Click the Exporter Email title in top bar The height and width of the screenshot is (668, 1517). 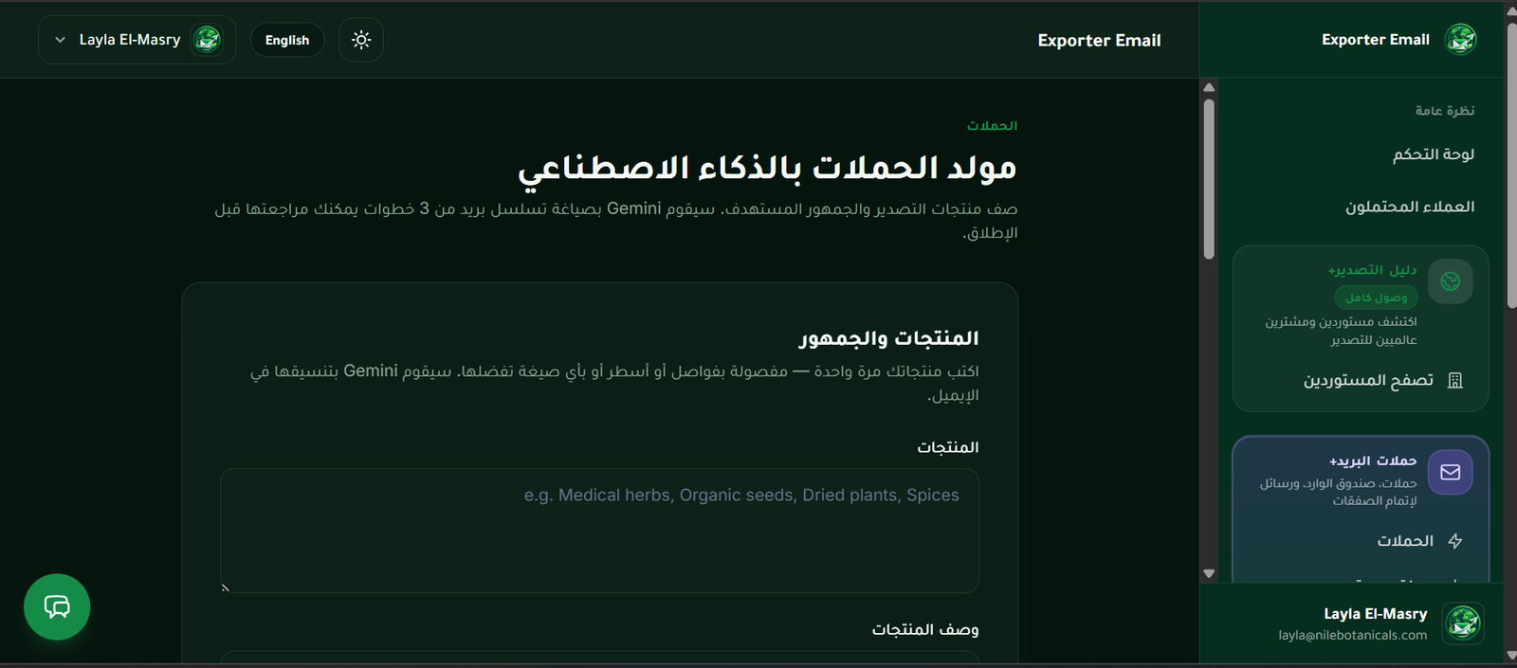coord(1099,41)
